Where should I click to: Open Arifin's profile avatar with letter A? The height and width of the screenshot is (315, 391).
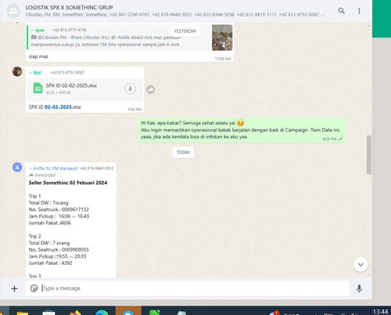(x=17, y=167)
